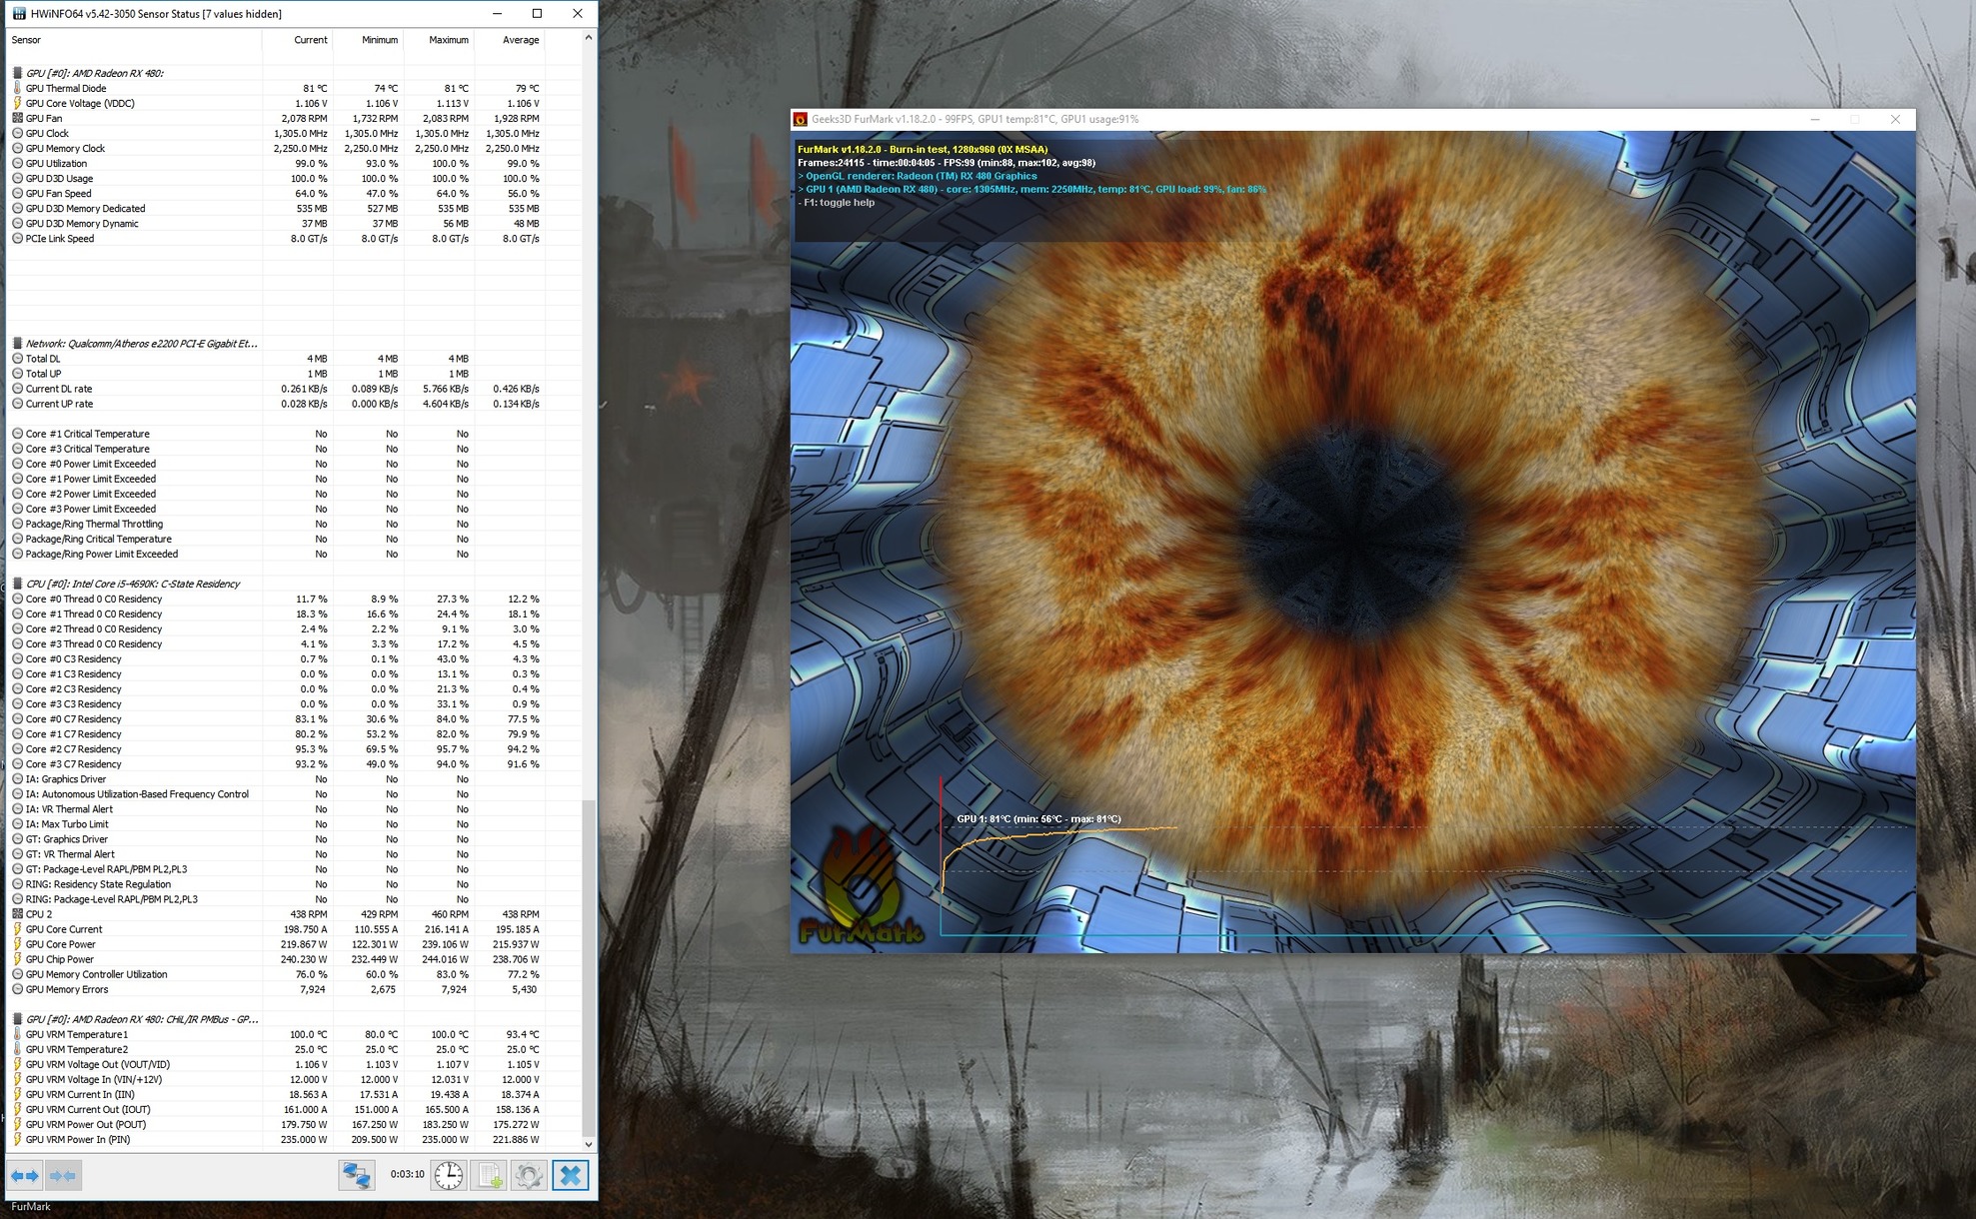Click the lightning icon beside GPU Core Current

click(17, 929)
